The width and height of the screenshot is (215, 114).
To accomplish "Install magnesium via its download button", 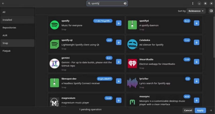I will [119, 100].
